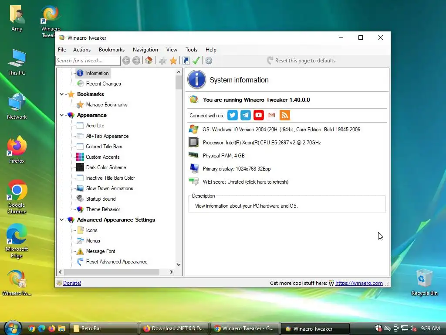This screenshot has height=335, width=446.
Task: Collapse the Bookmarks tree section
Action: (x=61, y=94)
